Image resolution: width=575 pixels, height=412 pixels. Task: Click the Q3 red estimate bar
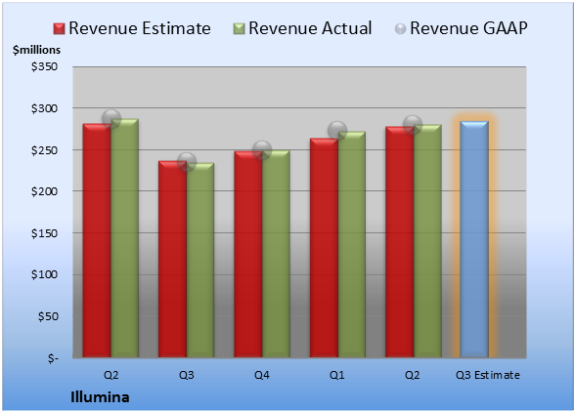point(172,260)
